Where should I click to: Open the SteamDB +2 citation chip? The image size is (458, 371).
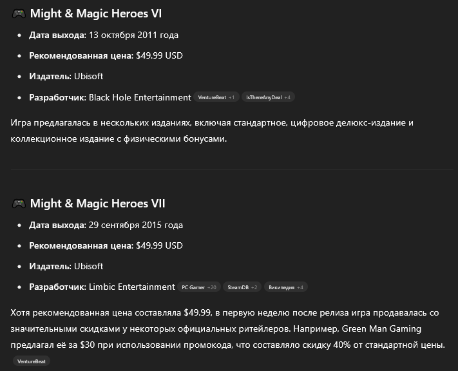[x=242, y=287]
